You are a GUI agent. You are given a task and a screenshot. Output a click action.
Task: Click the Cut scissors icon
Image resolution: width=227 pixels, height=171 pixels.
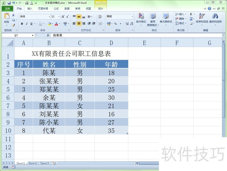point(13,15)
